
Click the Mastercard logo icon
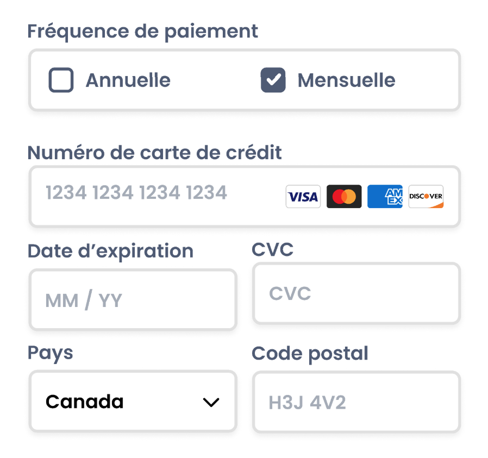344,197
